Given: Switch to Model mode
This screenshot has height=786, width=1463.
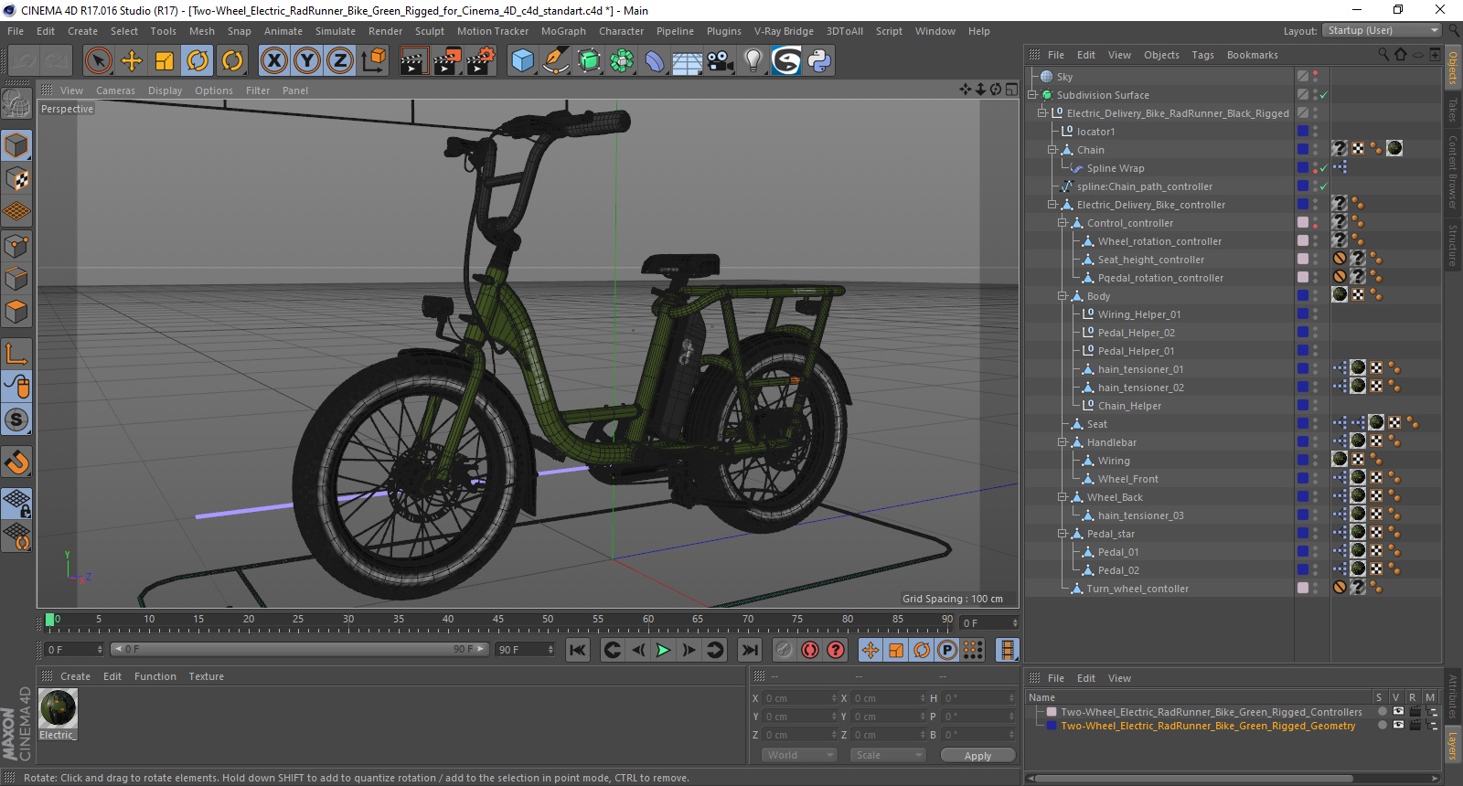Looking at the screenshot, I should pyautogui.click(x=16, y=145).
